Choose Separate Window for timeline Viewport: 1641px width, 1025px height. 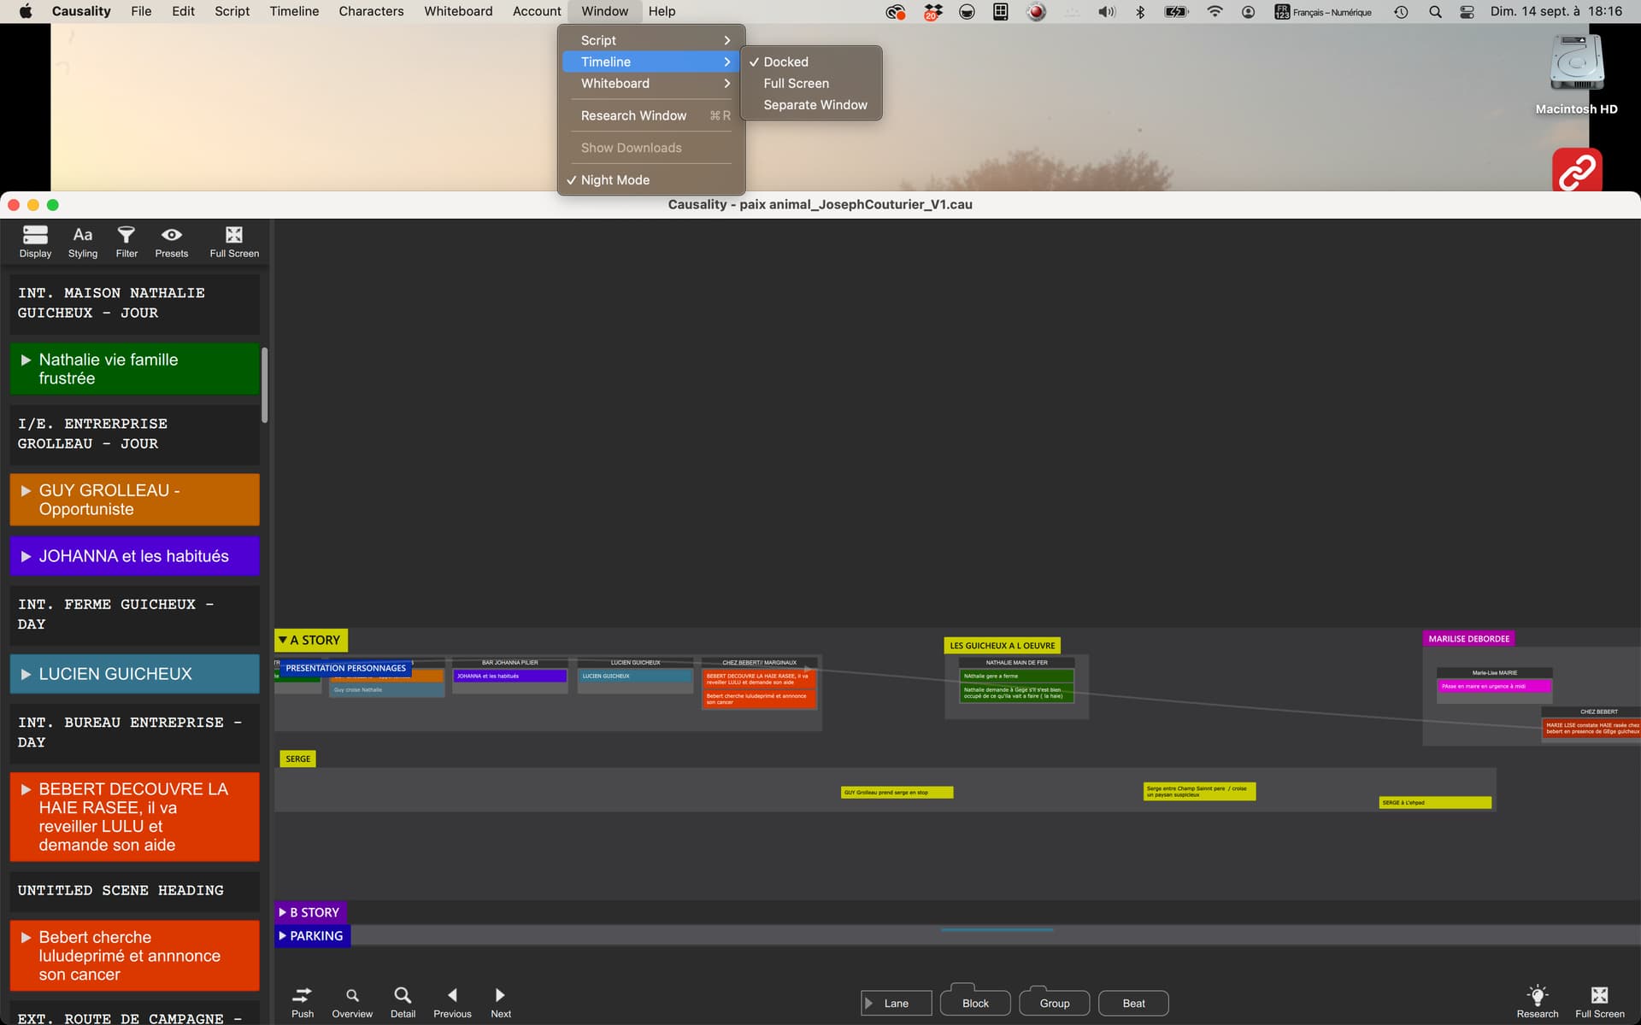[x=815, y=105]
